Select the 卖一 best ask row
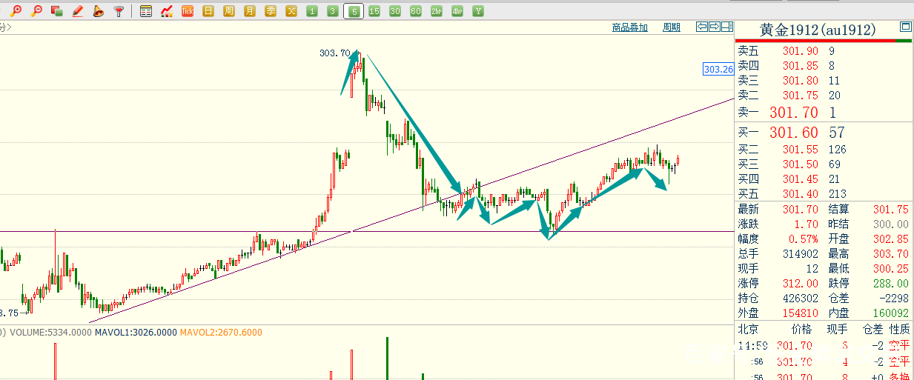Screen dimensions: 914x380 [x=824, y=113]
